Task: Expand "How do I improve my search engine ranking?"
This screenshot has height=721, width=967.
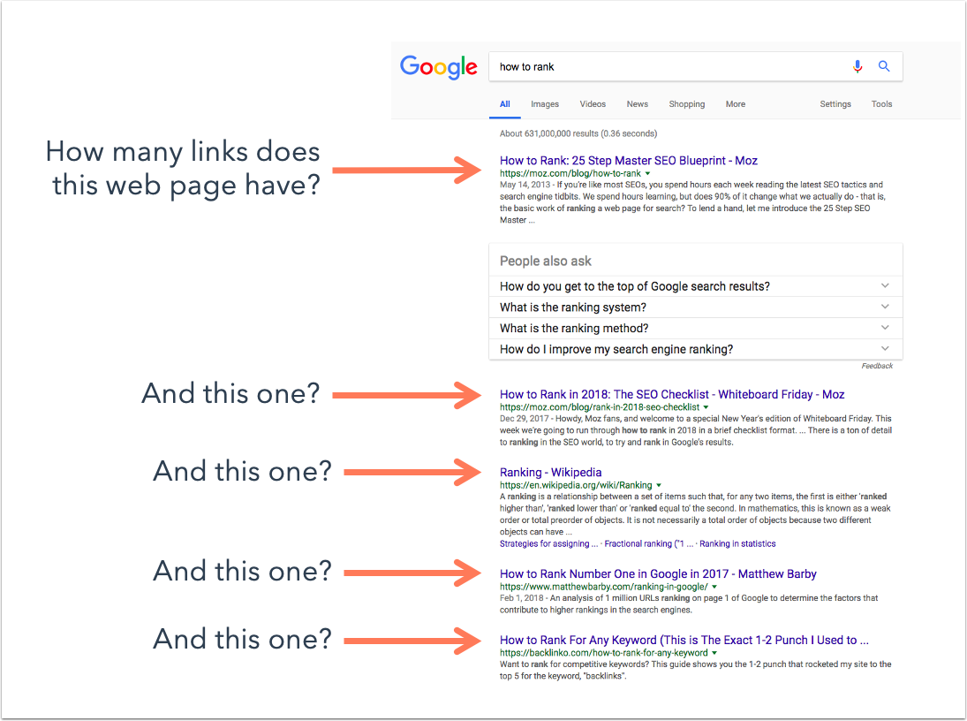Action: click(696, 349)
